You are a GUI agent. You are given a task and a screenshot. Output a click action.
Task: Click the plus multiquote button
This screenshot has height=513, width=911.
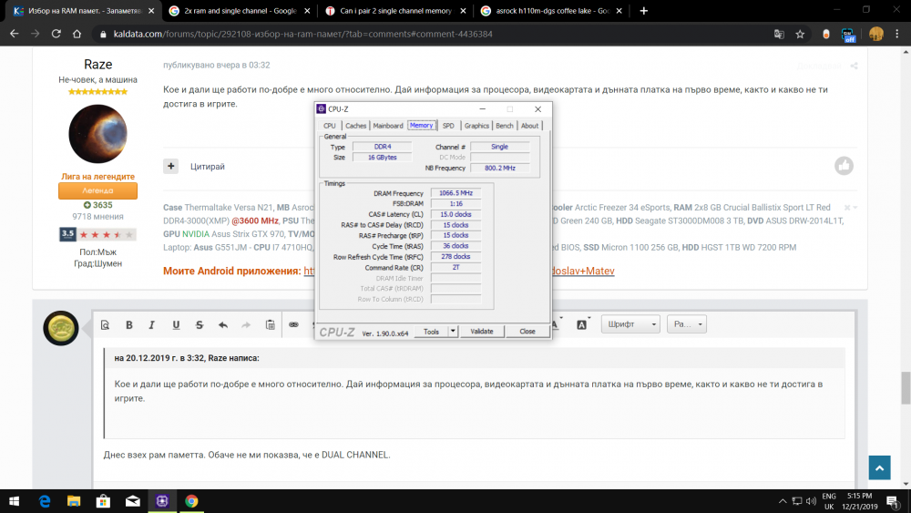coord(171,166)
